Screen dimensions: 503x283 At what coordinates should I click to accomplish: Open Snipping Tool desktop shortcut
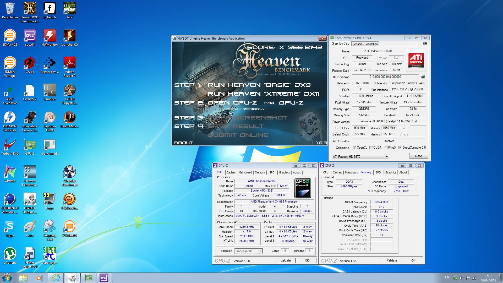click(x=50, y=230)
